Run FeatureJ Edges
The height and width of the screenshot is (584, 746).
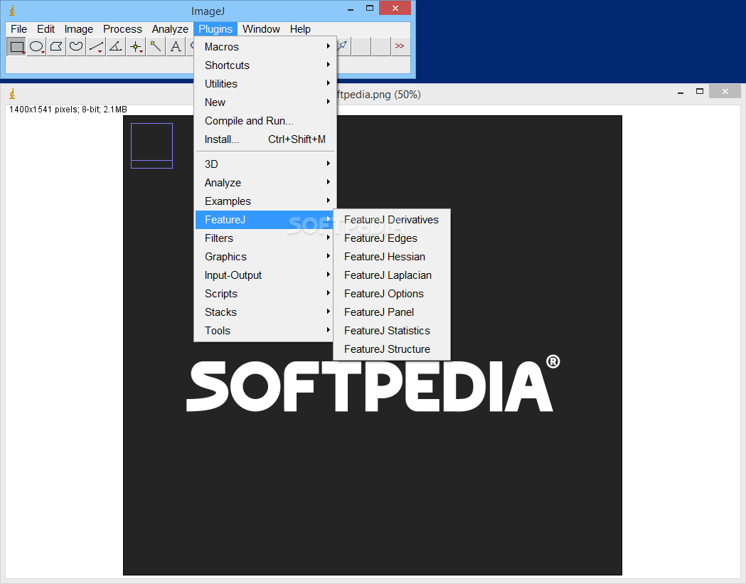coord(392,238)
